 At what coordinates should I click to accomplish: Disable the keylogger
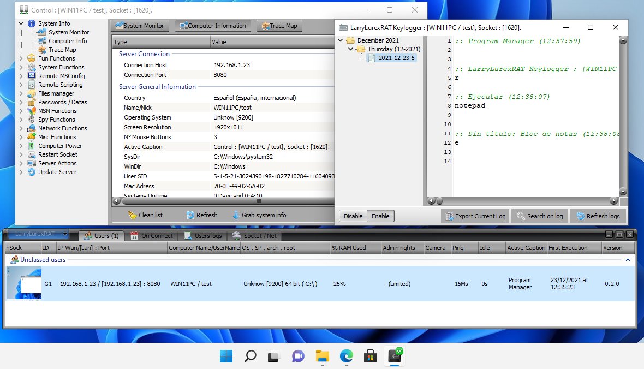pos(353,216)
